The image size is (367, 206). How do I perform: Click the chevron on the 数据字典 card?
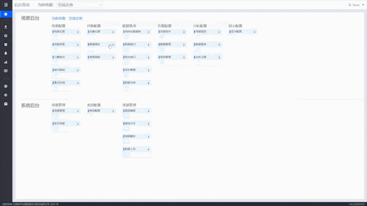coord(149,83)
